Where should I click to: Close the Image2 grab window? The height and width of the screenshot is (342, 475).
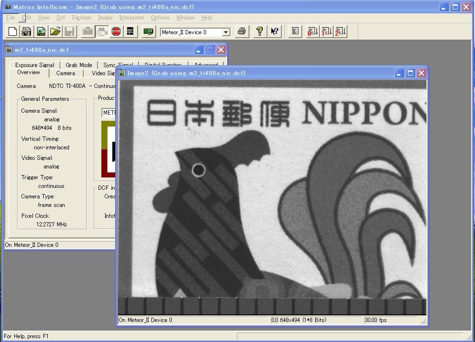[421, 73]
